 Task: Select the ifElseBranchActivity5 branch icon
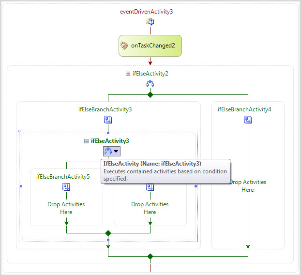[x=66, y=187]
